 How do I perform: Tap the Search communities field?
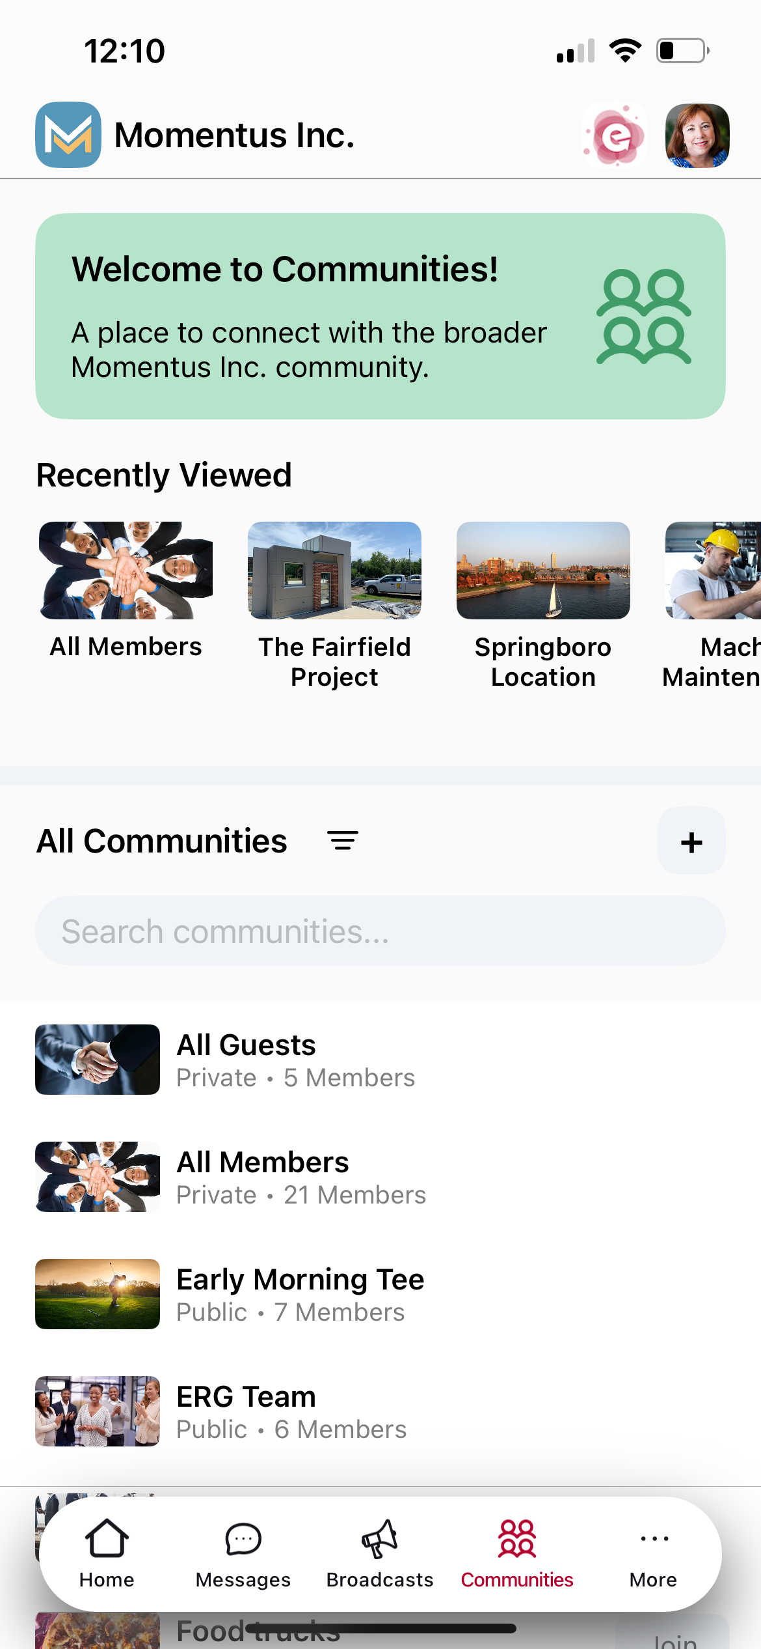coord(380,931)
